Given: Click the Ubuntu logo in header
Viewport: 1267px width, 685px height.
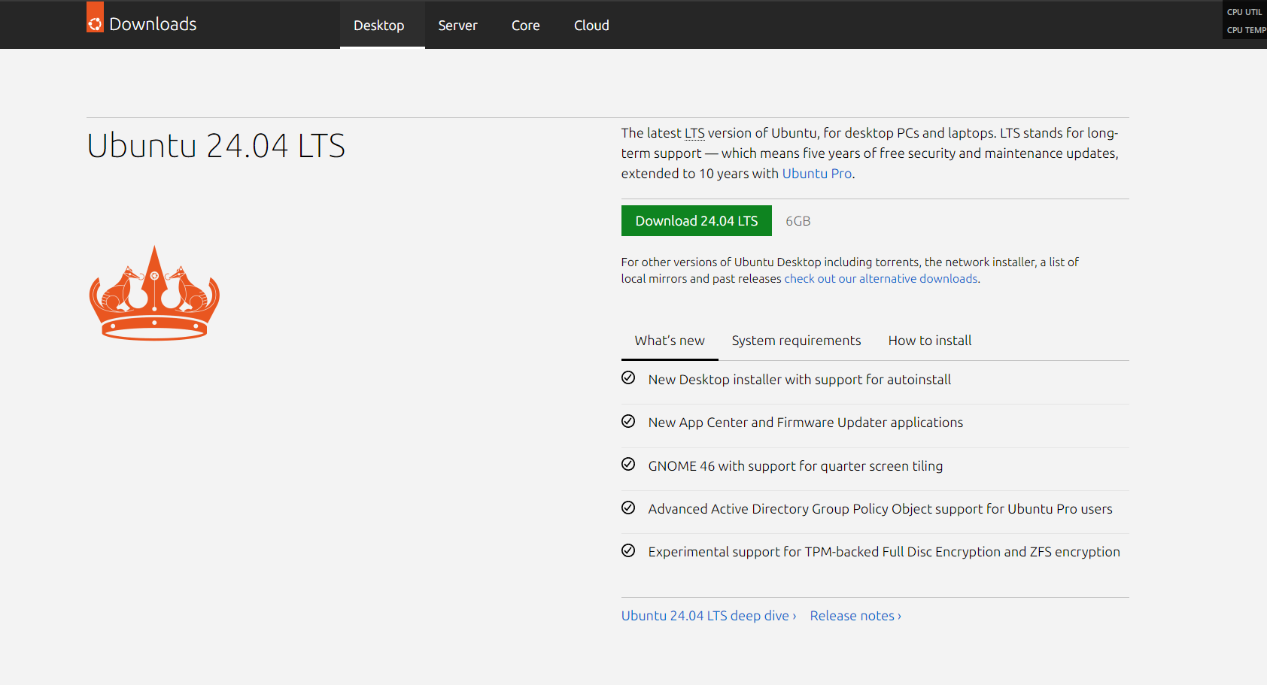Looking at the screenshot, I should [x=95, y=17].
